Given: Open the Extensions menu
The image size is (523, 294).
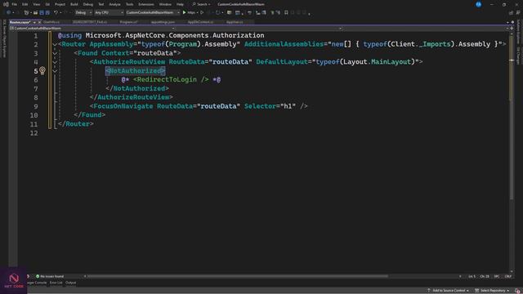Looking at the screenshot, I should pos(146,4).
